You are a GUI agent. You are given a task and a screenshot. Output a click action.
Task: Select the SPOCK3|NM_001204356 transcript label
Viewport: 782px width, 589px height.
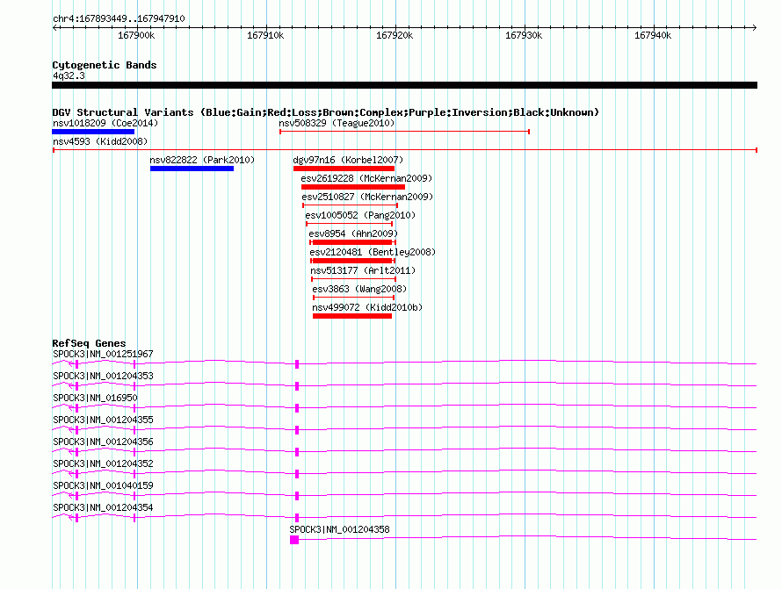tap(103, 442)
